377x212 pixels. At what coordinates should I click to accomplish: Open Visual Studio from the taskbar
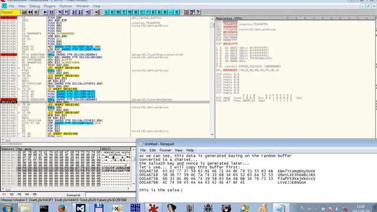(81, 208)
